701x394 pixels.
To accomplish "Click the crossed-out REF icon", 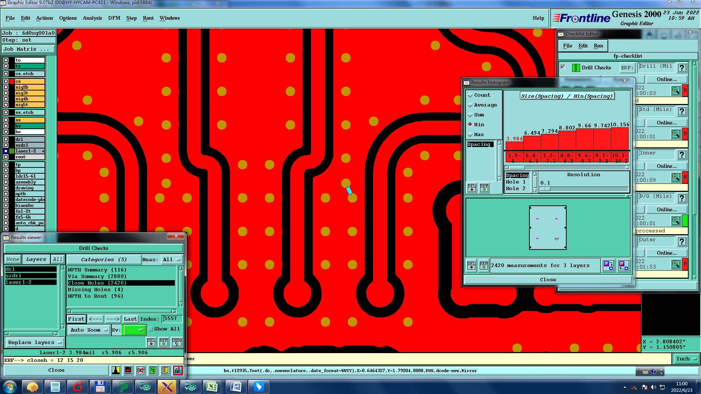I will coord(140,370).
